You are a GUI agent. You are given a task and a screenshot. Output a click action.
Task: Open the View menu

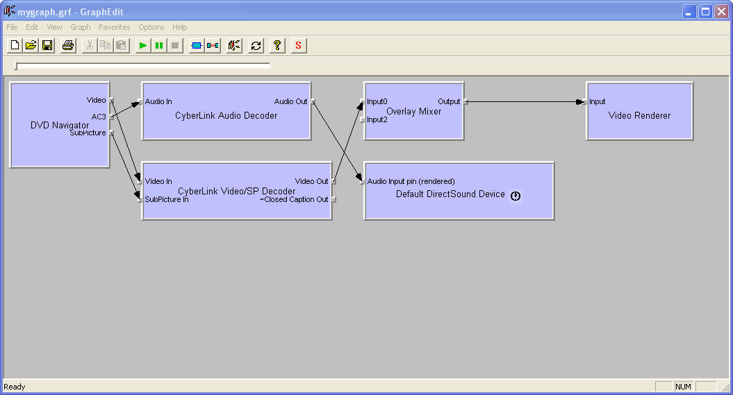pyautogui.click(x=54, y=27)
